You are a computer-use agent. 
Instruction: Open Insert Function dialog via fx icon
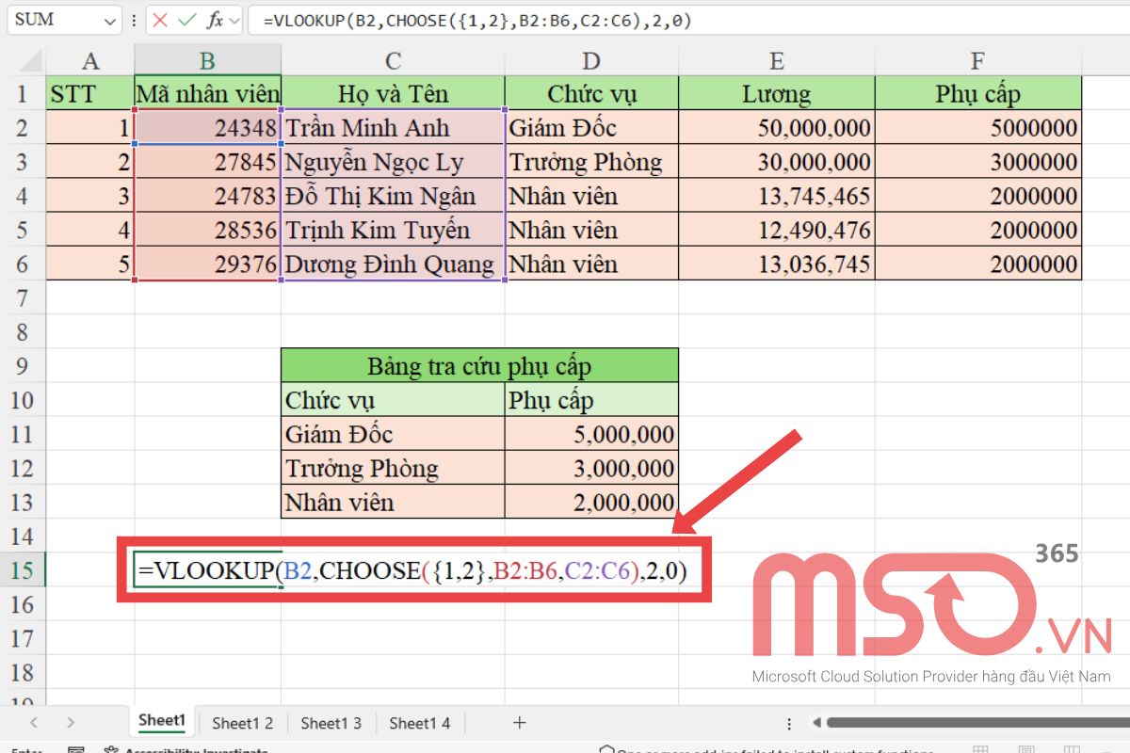[215, 20]
